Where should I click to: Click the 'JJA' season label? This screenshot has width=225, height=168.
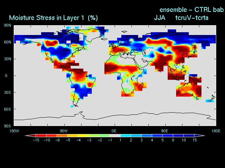pyautogui.click(x=160, y=18)
